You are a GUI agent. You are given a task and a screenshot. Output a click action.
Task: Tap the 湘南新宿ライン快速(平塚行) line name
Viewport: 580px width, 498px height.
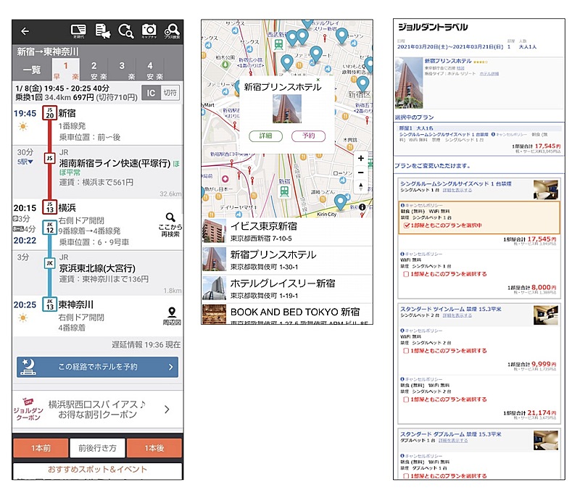coord(115,163)
